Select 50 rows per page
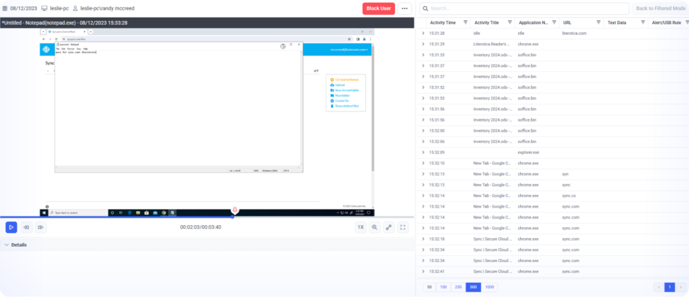The width and height of the screenshot is (689, 297). (x=429, y=287)
